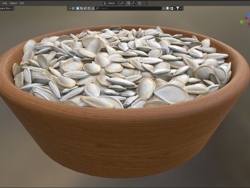Click the multicolored library icon
Screen dimensions: 250x188
[x=73, y=8]
